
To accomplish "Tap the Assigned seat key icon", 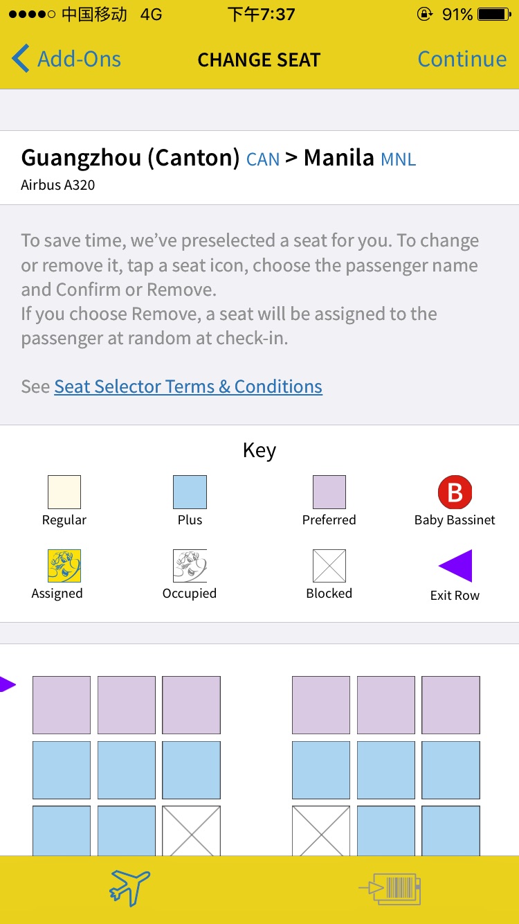I will [x=64, y=566].
